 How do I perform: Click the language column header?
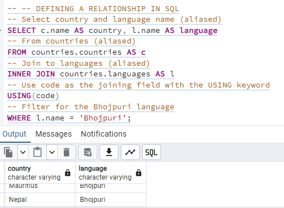click(x=111, y=173)
